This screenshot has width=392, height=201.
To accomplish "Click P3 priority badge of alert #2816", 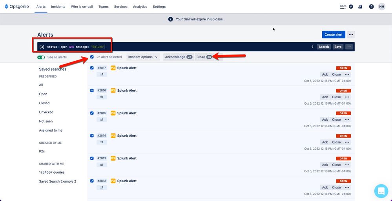I will coord(113,91).
